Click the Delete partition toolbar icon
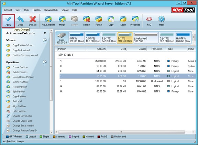The height and width of the screenshot is (145, 198). 87,19
